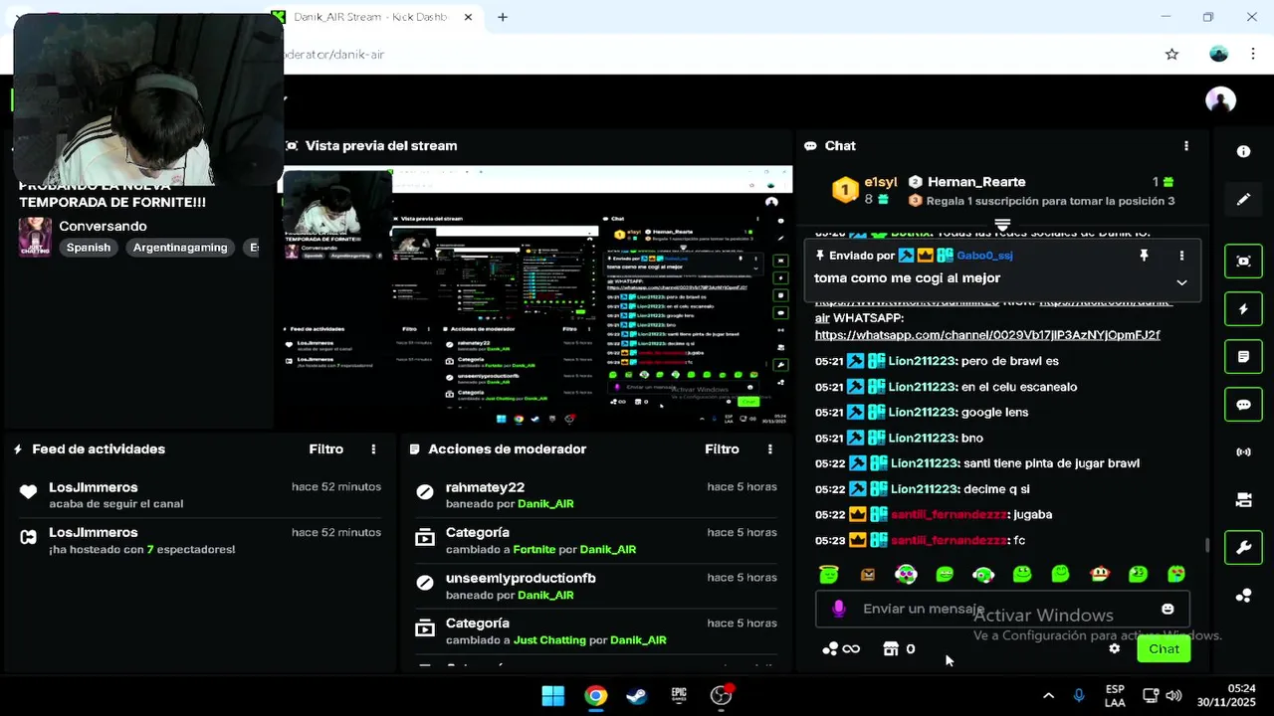Click Gabo0_ssj name in pinned message

984,256
